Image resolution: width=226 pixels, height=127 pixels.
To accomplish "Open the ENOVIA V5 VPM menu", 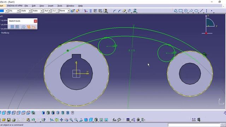I will tap(14, 6).
